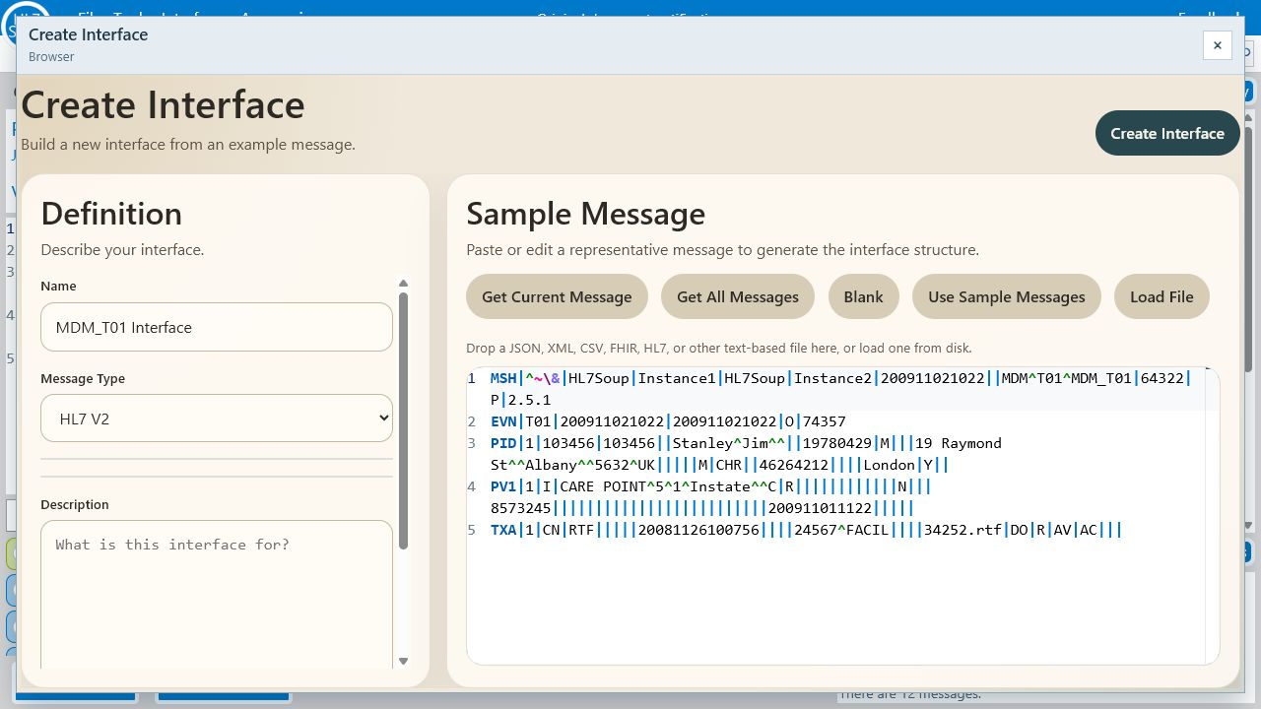1261x709 pixels.
Task: Click the PV1 segment name
Action: click(503, 486)
